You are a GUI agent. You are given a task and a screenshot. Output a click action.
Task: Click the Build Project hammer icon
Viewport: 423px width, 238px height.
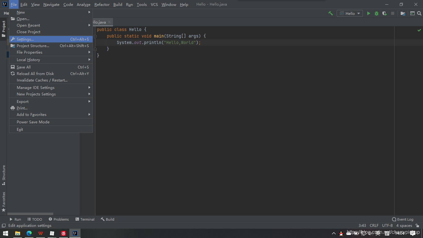point(330,13)
